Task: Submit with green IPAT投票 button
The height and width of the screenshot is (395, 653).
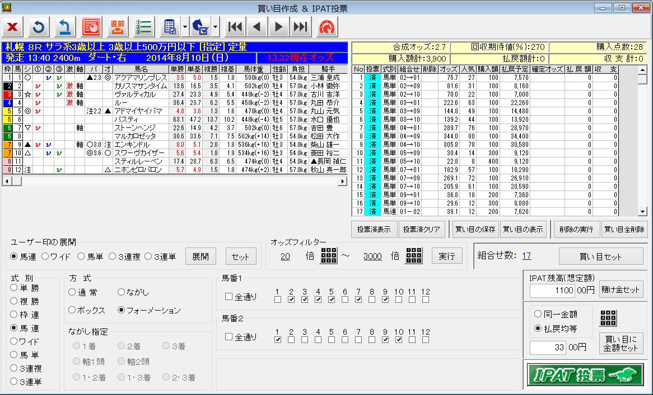Action: (x=585, y=375)
